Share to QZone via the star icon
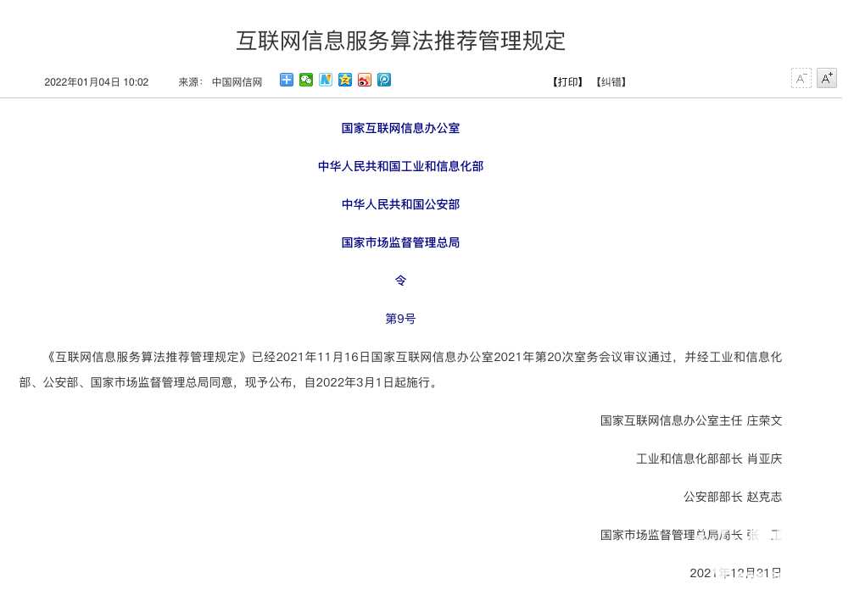The height and width of the screenshot is (595, 854). 345,80
